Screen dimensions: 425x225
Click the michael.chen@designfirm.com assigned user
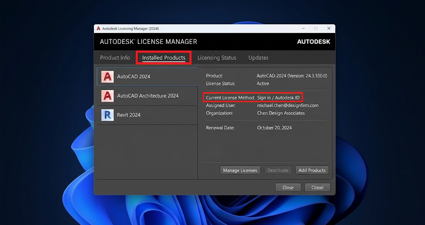tap(288, 105)
